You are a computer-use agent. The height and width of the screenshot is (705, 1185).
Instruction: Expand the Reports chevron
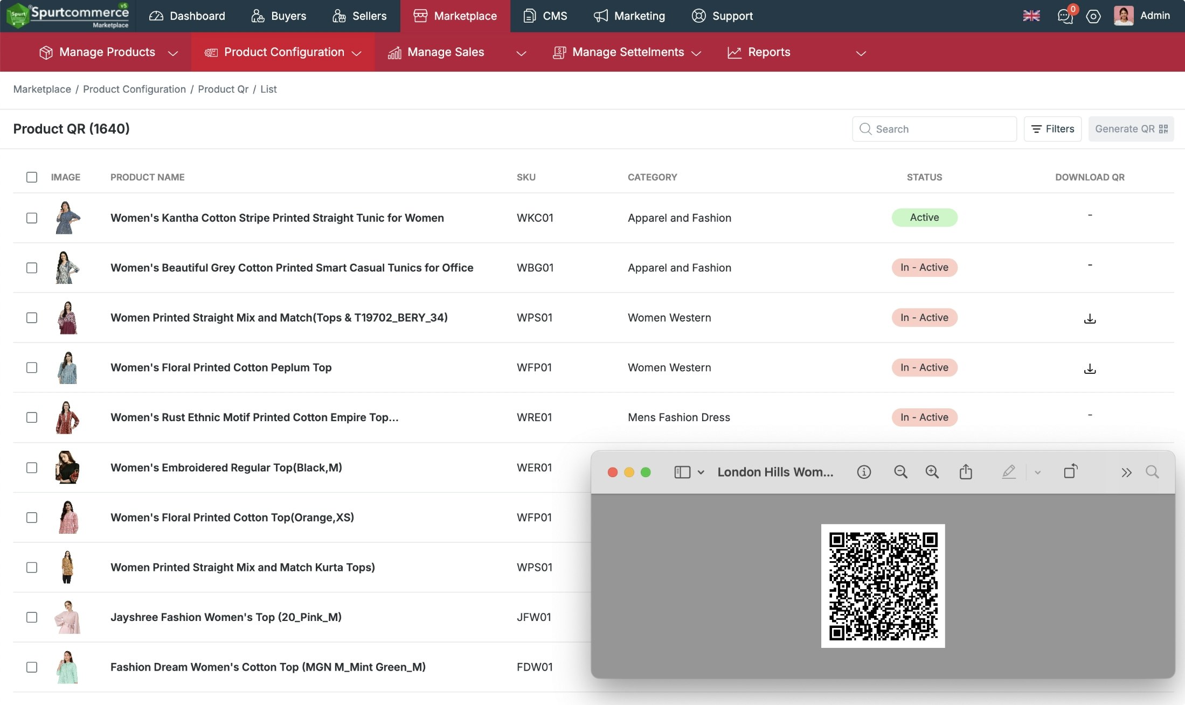861,53
